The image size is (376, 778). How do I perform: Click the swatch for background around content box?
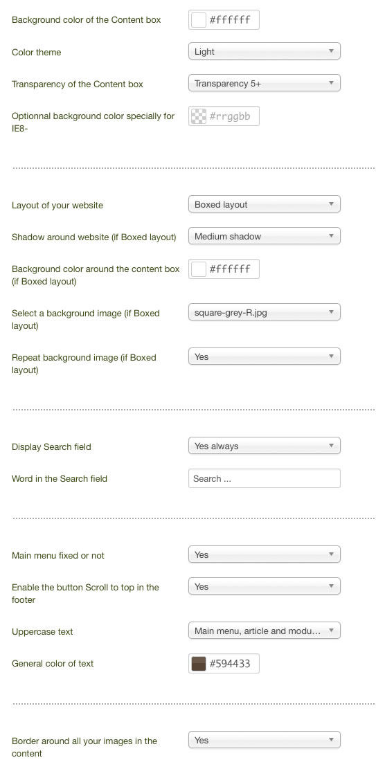click(199, 269)
